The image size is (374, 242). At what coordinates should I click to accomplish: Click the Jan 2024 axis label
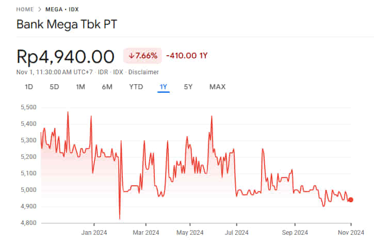(x=94, y=232)
